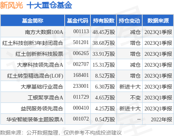174x136 pixels.
Task: Click fund 红土转型精选混合(LOF)
Action: point(35,76)
